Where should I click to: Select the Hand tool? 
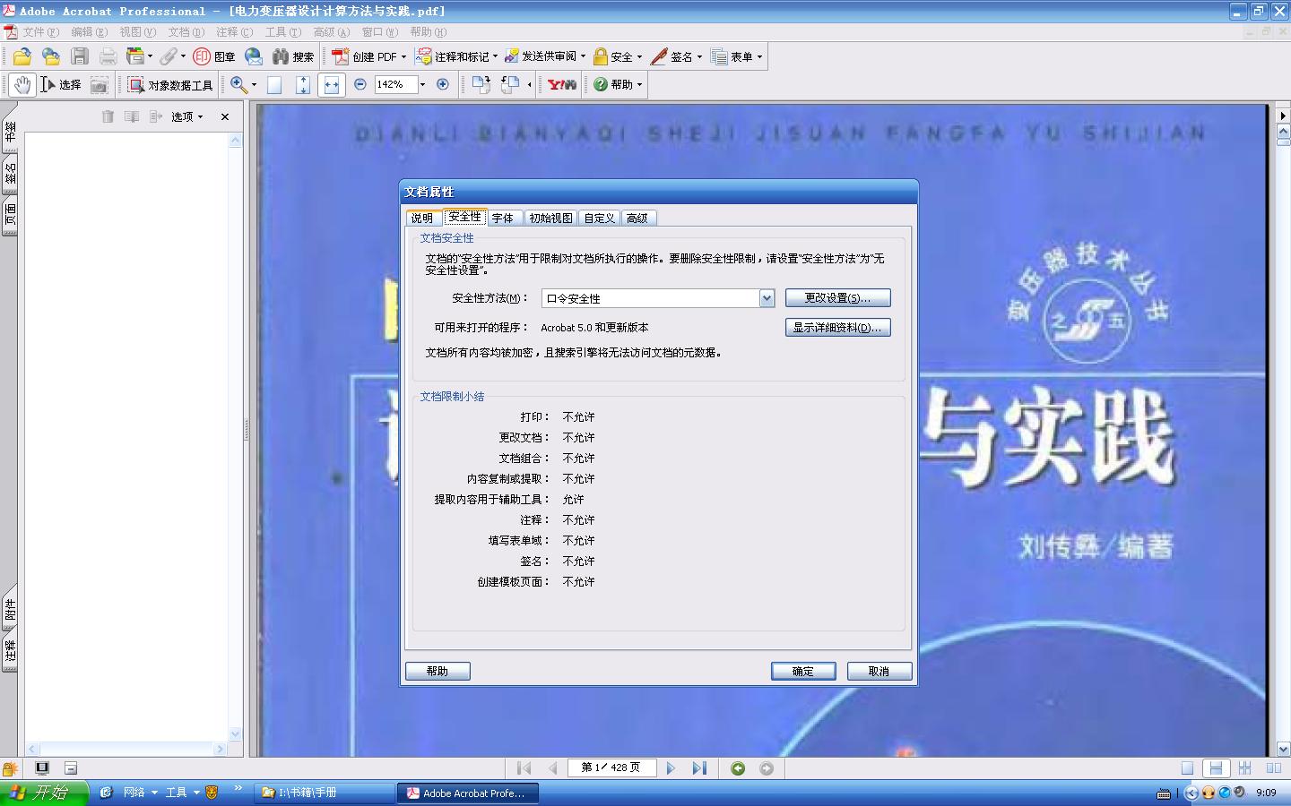point(22,85)
